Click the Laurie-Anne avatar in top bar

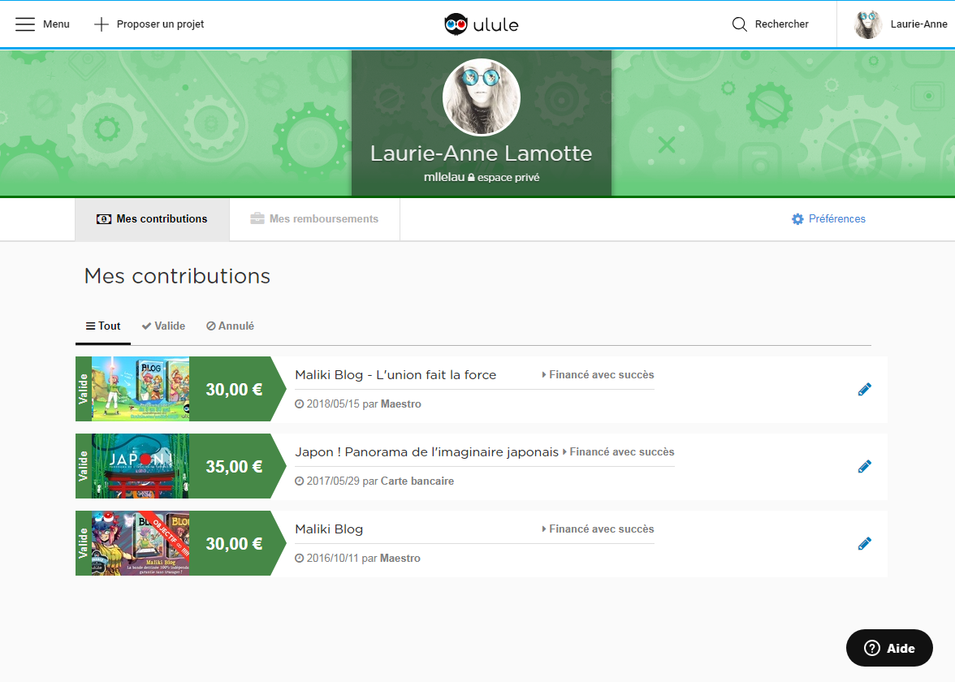[x=868, y=24]
